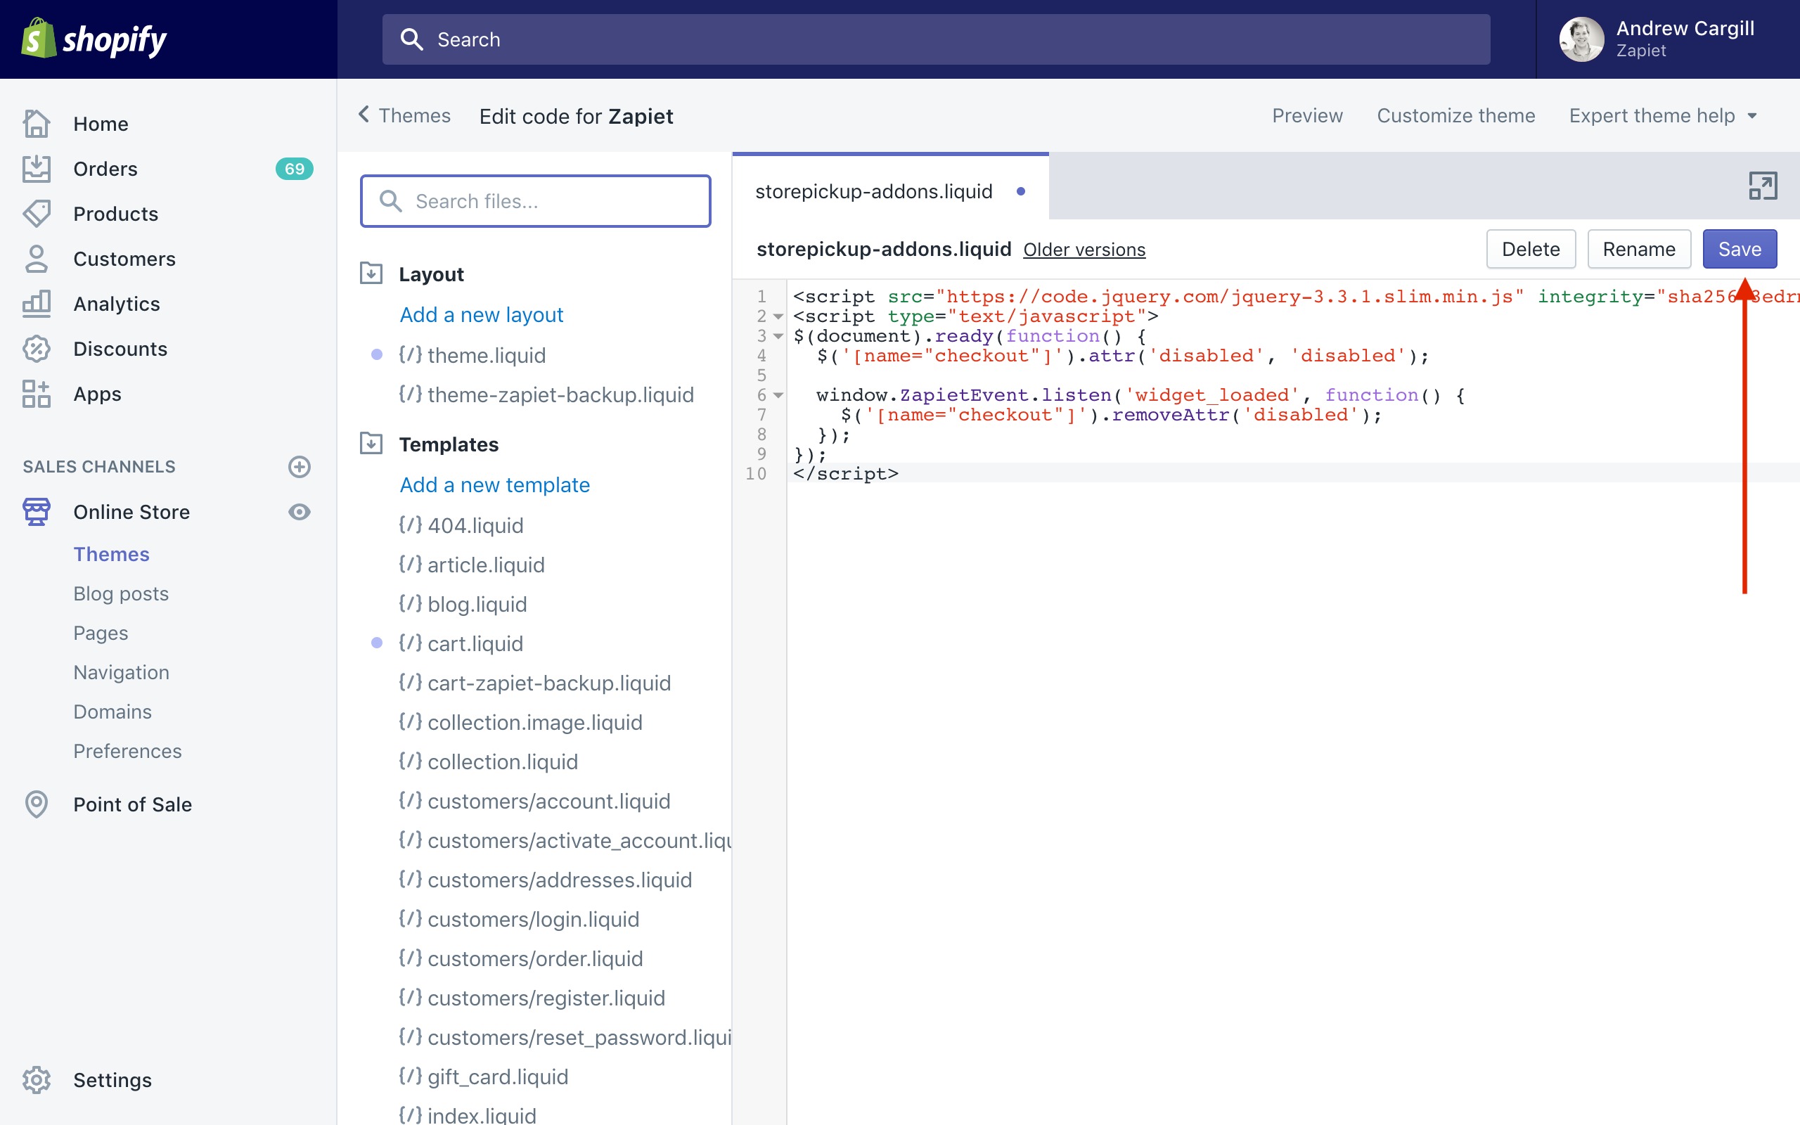Open Pages section

(101, 634)
